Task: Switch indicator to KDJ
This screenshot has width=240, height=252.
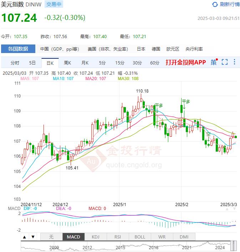Action: [x=96, y=237]
